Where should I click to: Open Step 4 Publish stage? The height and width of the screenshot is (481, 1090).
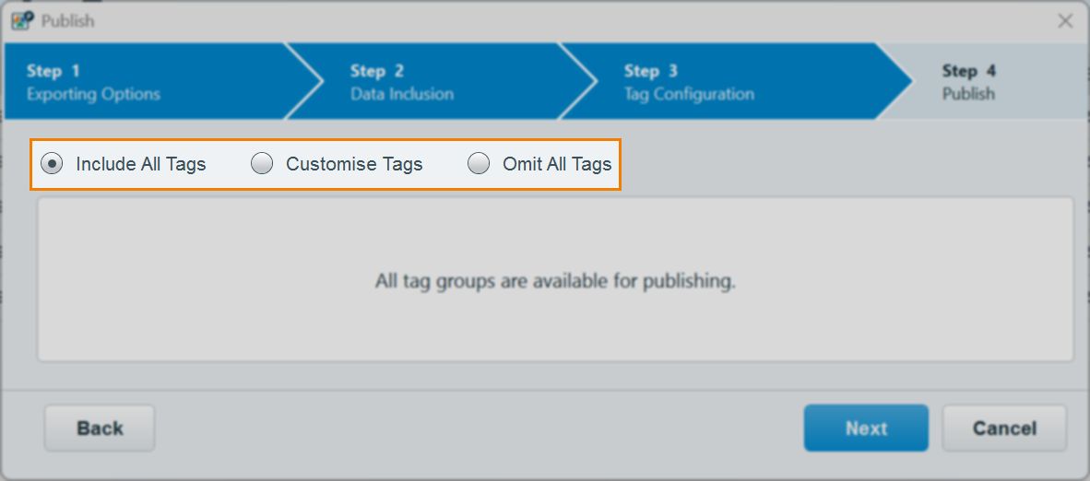tap(968, 82)
